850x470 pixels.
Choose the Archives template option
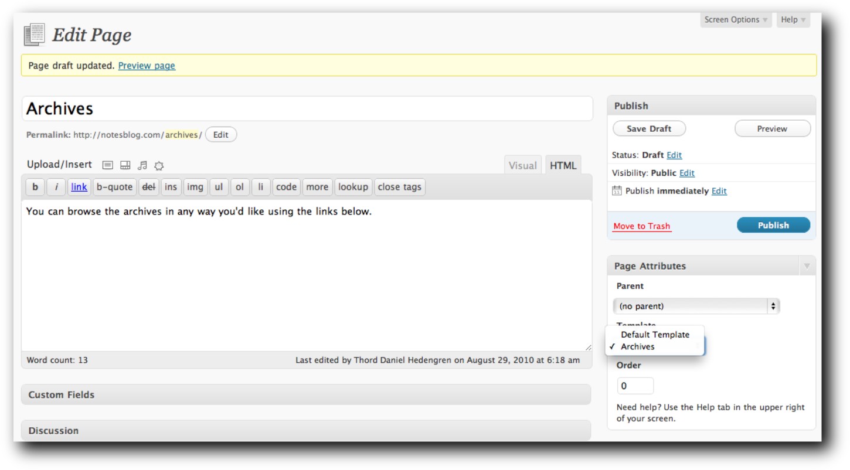[x=655, y=346]
